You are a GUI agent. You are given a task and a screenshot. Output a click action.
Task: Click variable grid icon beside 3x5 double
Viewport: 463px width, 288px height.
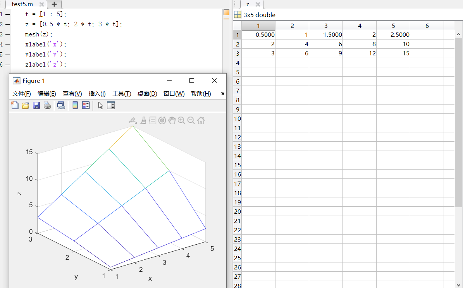coord(238,15)
